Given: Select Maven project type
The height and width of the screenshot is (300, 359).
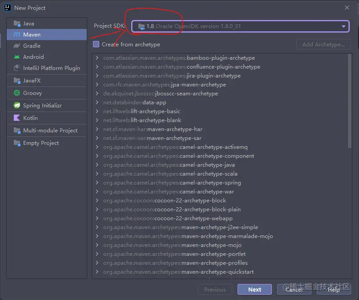Looking at the screenshot, I should pos(47,35).
